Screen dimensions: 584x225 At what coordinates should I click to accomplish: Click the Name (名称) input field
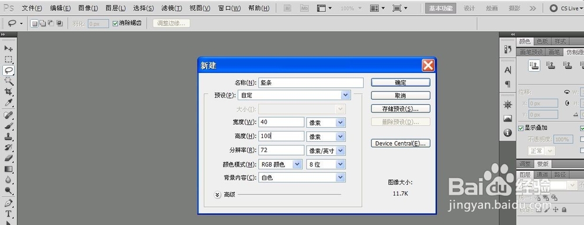point(311,83)
